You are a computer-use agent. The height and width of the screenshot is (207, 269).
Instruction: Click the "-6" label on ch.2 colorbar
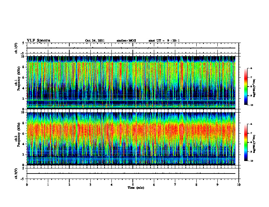click(x=251, y=124)
